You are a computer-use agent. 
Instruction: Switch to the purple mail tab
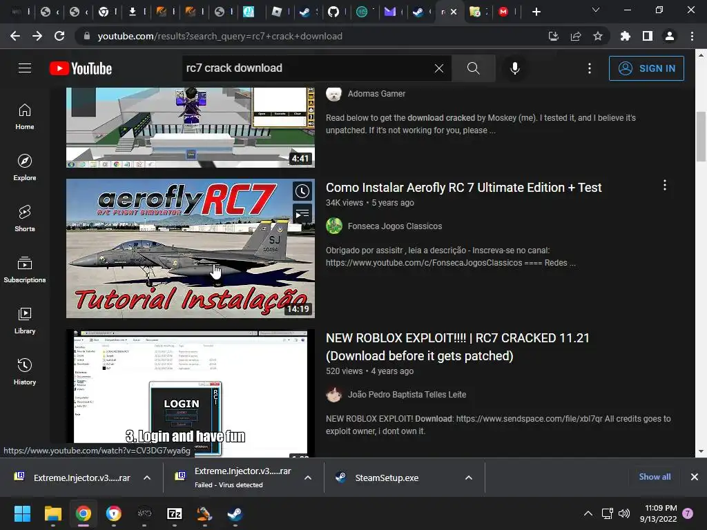pyautogui.click(x=390, y=12)
